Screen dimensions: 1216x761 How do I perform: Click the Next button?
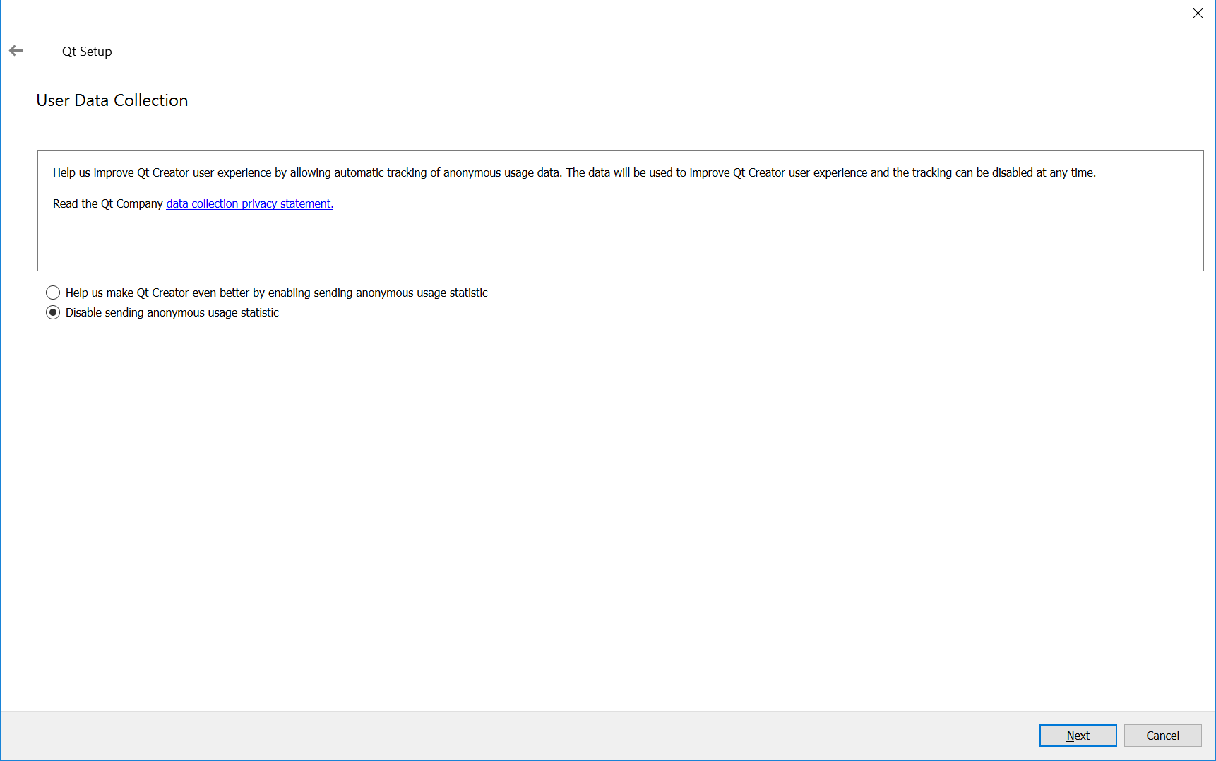pyautogui.click(x=1078, y=736)
